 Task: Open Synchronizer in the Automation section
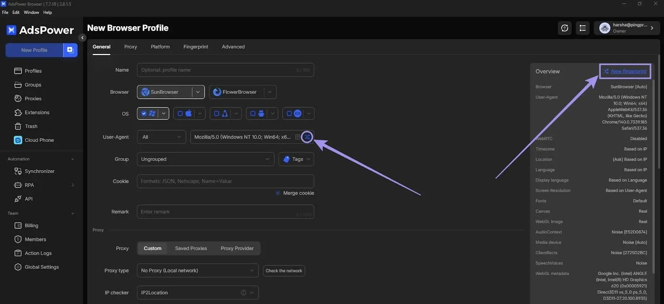[39, 171]
